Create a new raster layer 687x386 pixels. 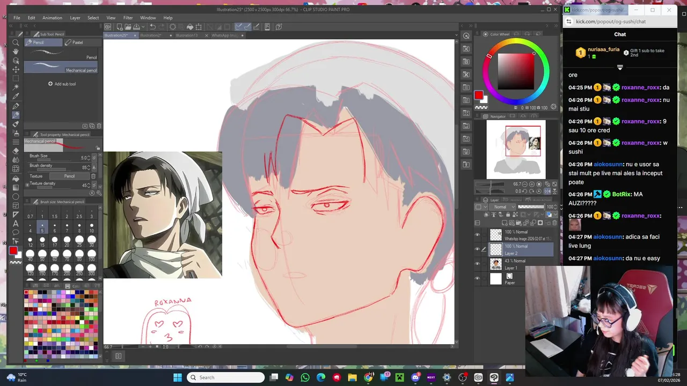point(505,223)
